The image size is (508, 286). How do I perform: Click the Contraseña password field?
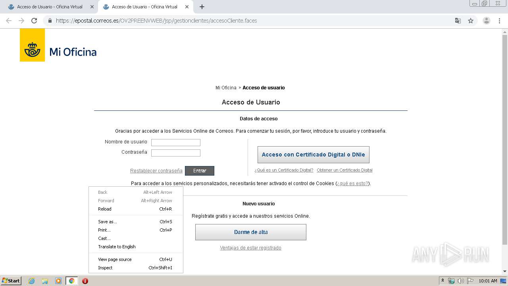coord(176,153)
